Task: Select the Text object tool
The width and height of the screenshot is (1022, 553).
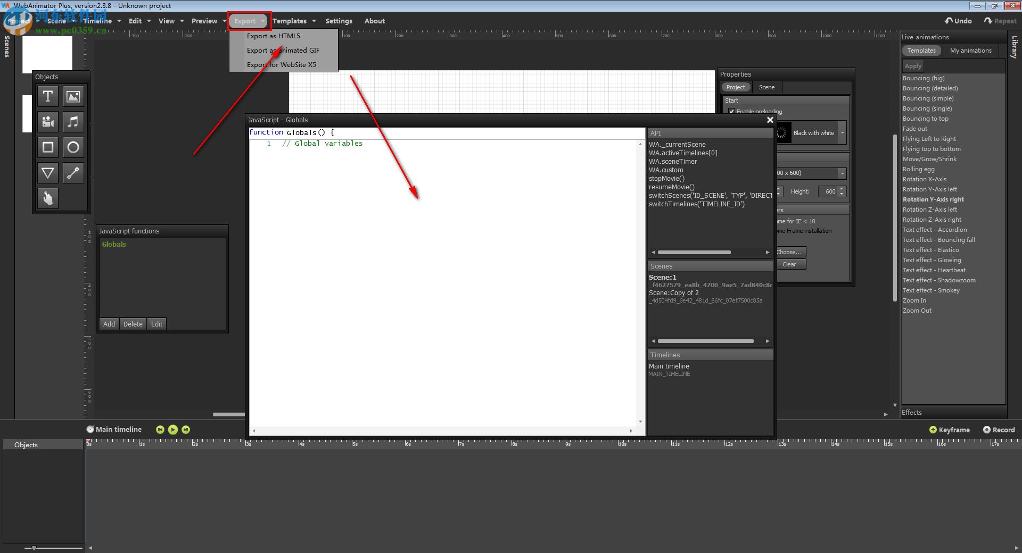Action: click(48, 96)
